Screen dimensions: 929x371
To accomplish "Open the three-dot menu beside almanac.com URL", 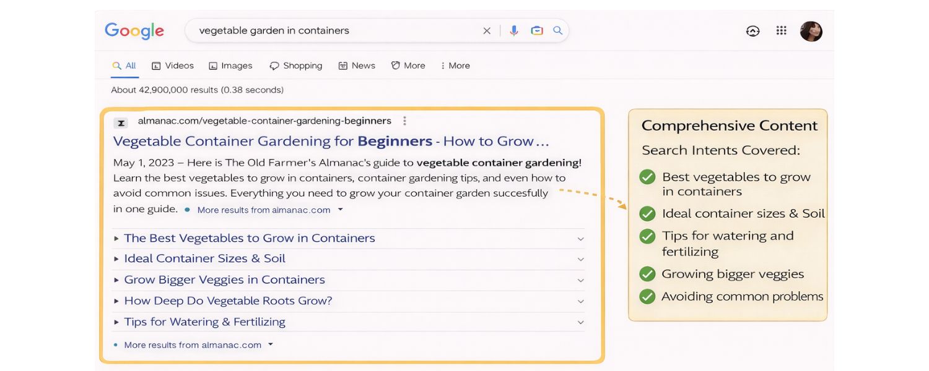I will [405, 121].
